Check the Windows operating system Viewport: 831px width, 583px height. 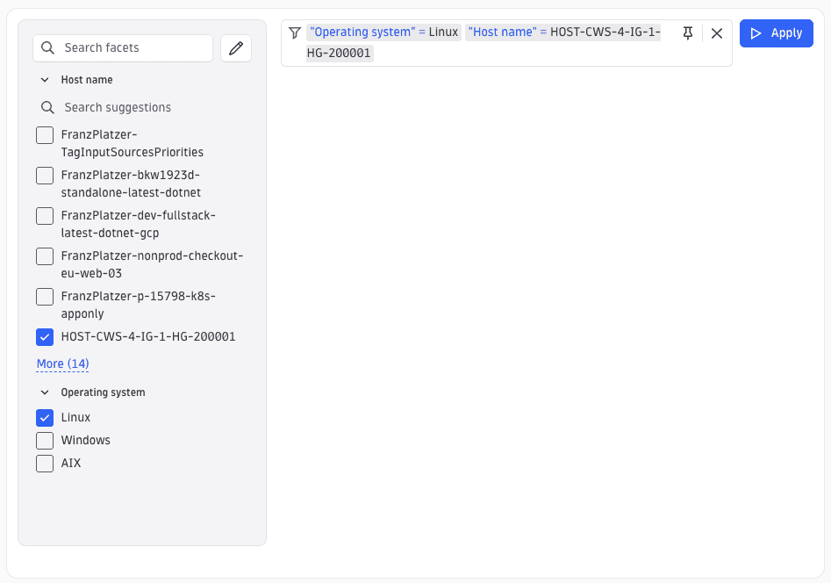[x=45, y=441]
